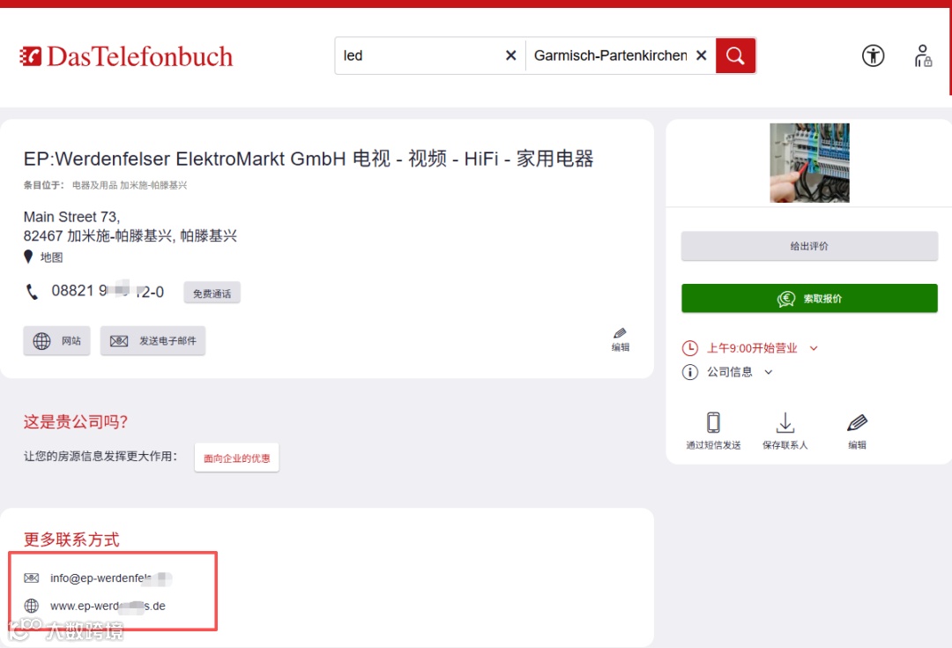Click the red magnifier search button
Screen dimensions: 952x648
[735, 56]
